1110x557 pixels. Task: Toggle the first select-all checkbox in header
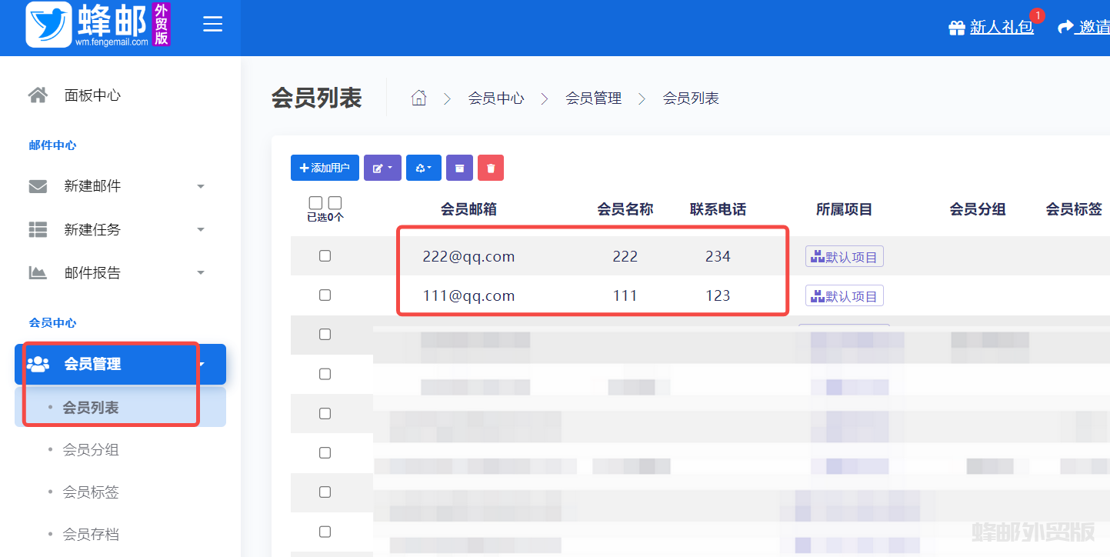pyautogui.click(x=315, y=202)
